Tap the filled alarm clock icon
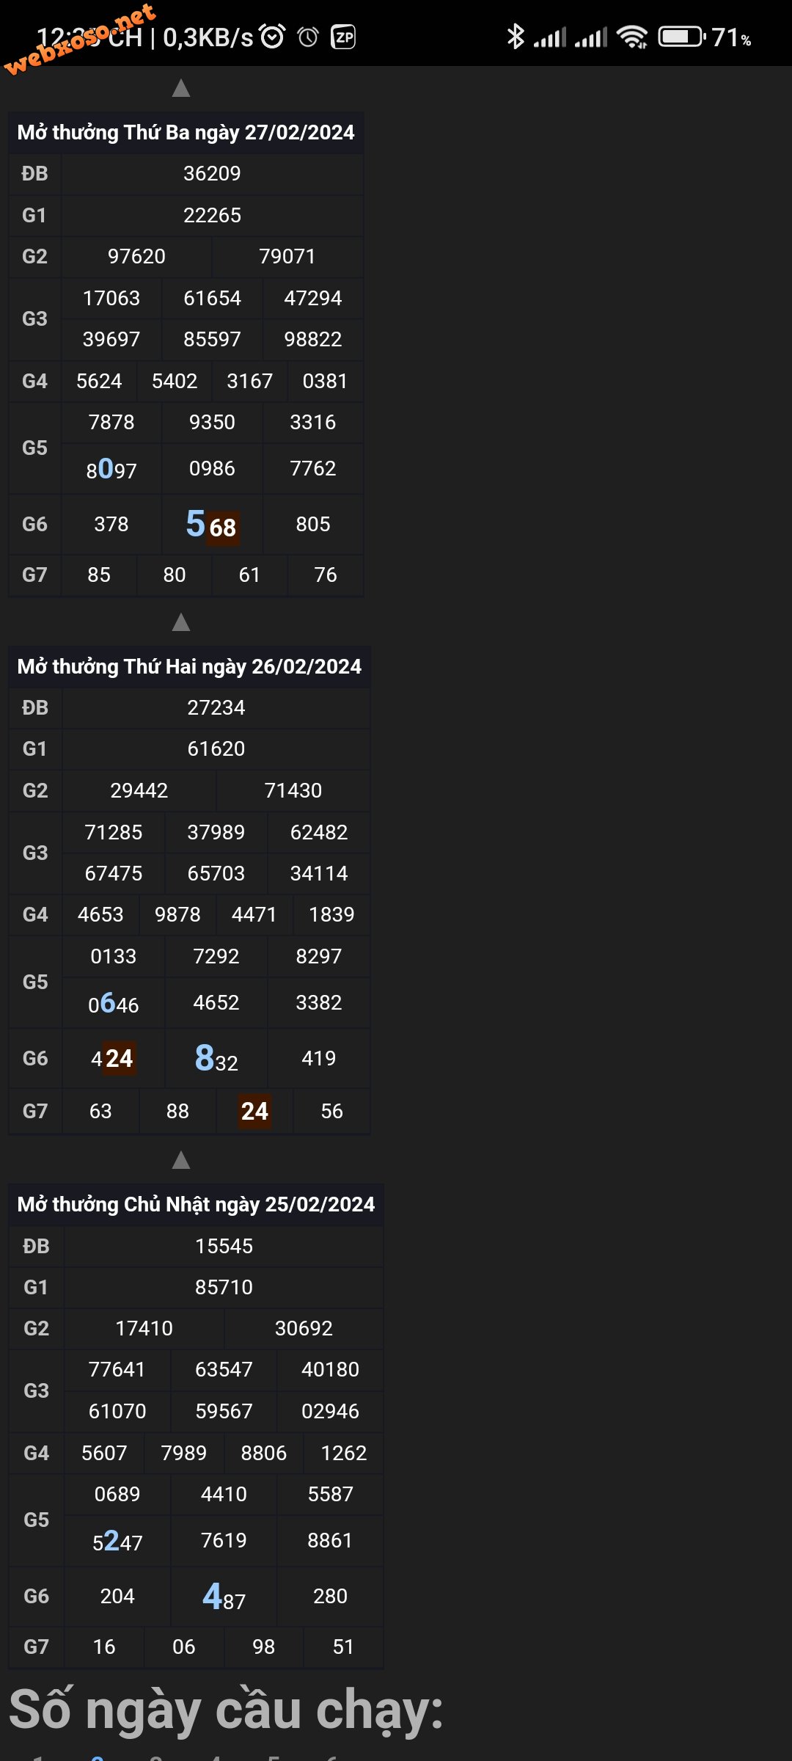 tap(273, 37)
